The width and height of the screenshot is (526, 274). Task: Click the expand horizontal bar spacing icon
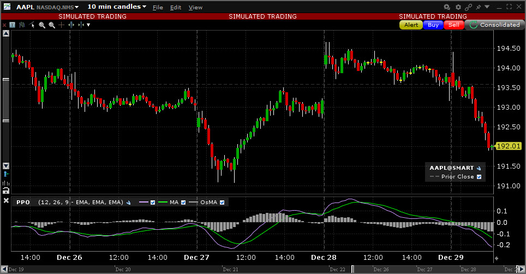coord(71,25)
